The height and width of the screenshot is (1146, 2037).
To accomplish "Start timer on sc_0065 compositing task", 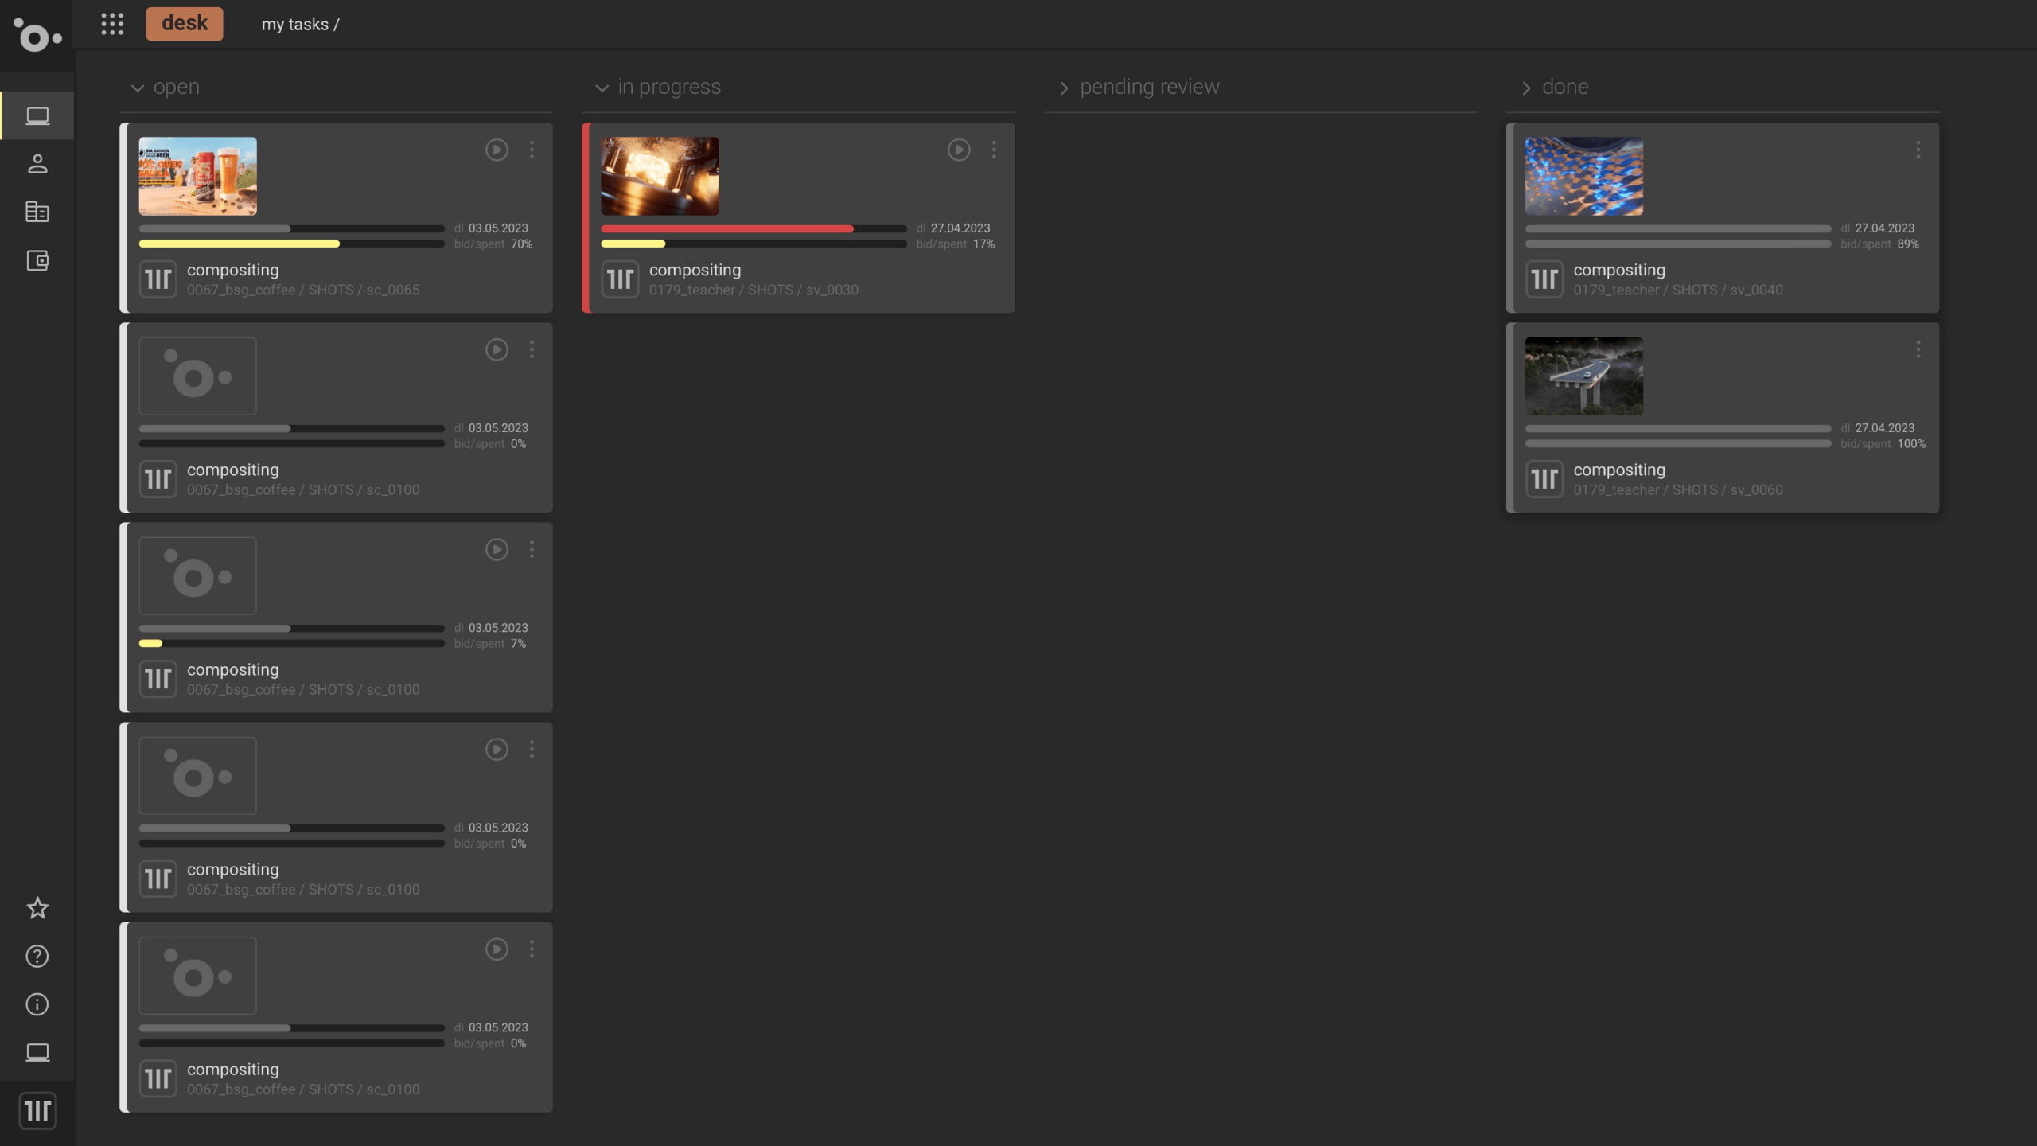I will pos(497,150).
